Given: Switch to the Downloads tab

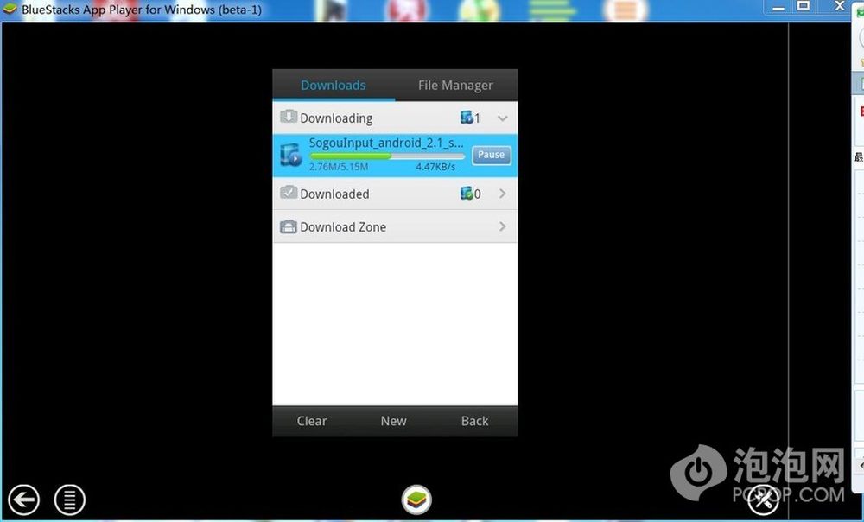Looking at the screenshot, I should click(x=334, y=85).
